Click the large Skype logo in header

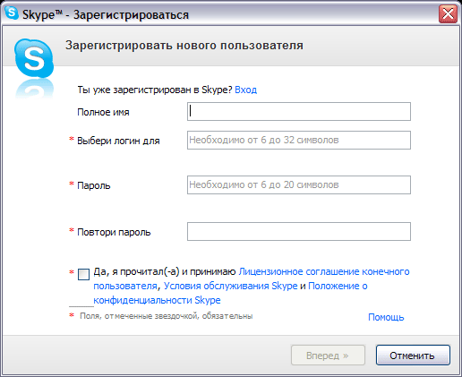coord(34,58)
